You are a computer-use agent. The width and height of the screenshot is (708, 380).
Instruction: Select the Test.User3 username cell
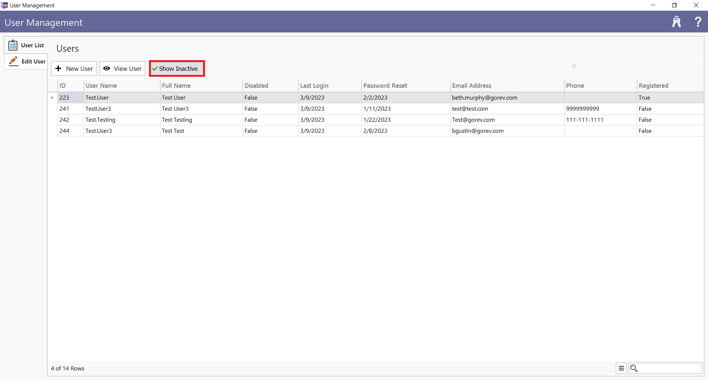point(122,131)
